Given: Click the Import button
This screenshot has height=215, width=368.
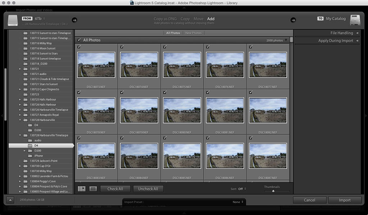Looking at the screenshot, I should click(x=345, y=200).
